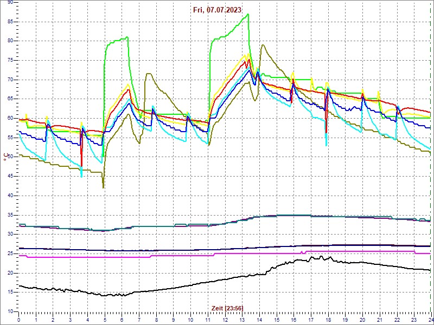434x325 pixels.
Task: Select the 25 value on temperature axis
Action: [x=10, y=253]
